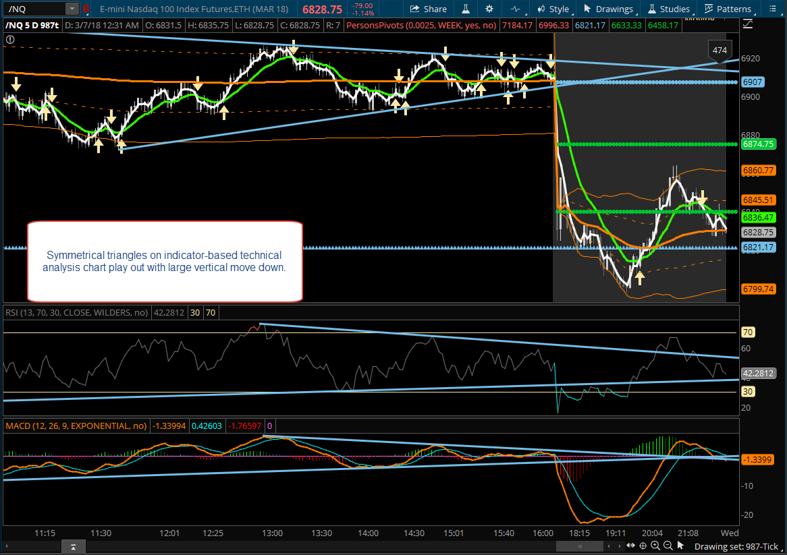Click the RSI 30 oversold level label
The image size is (787, 555).
748,392
